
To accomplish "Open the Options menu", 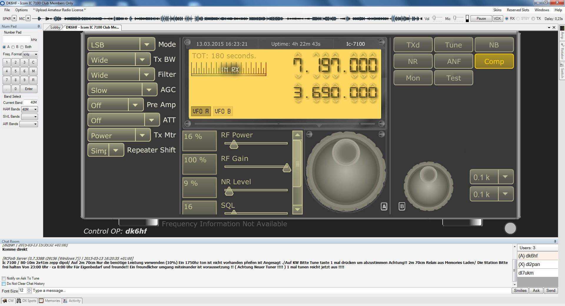I will (x=21, y=10).
